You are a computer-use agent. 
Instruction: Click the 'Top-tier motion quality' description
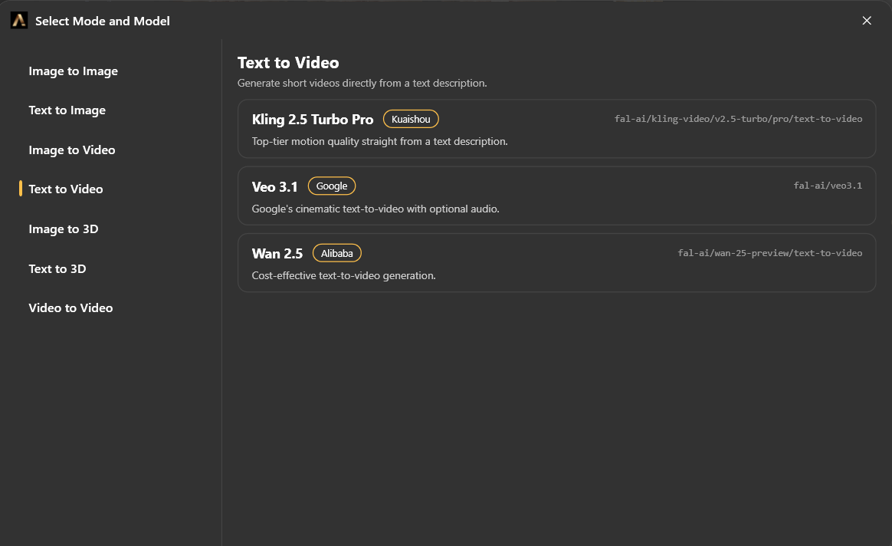[x=379, y=141]
